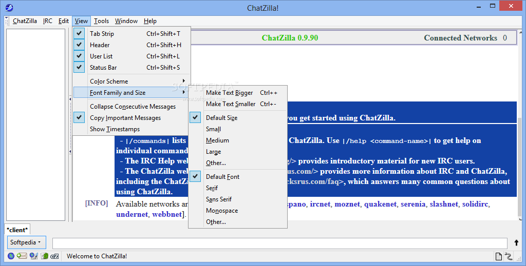Open the quakenet network link
The image size is (526, 266).
pos(381,204)
